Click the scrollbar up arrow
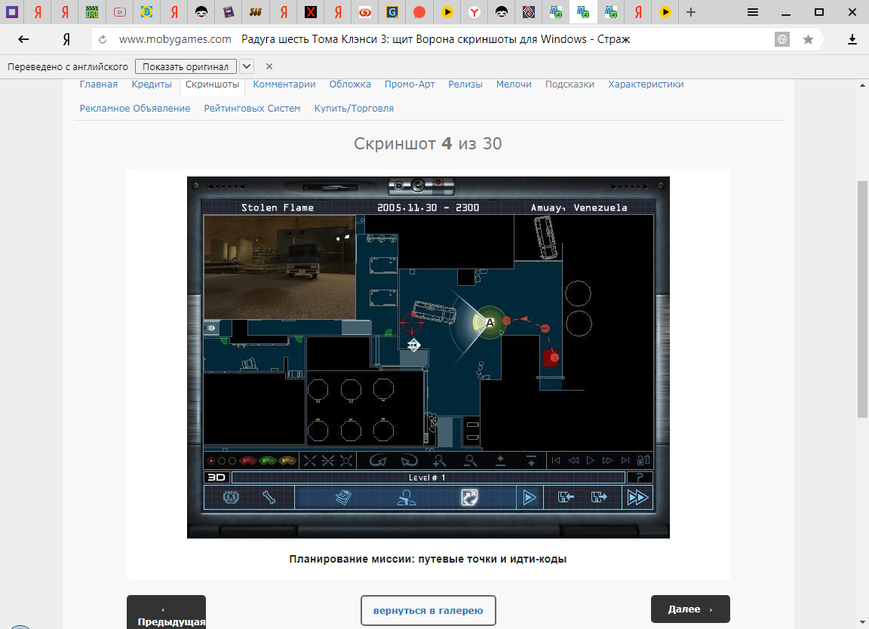 point(862,85)
